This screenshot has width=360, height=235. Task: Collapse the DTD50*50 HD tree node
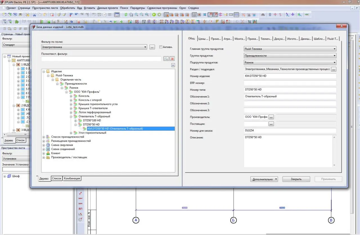[76, 124]
